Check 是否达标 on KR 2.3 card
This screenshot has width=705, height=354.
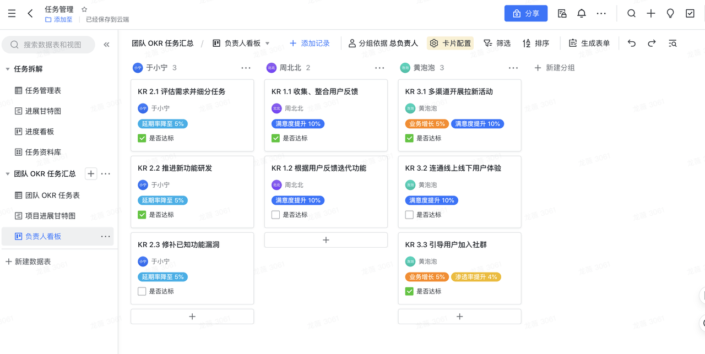[x=142, y=291]
